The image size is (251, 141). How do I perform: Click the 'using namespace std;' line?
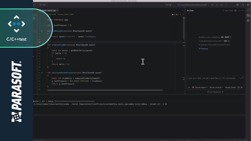click(x=58, y=20)
